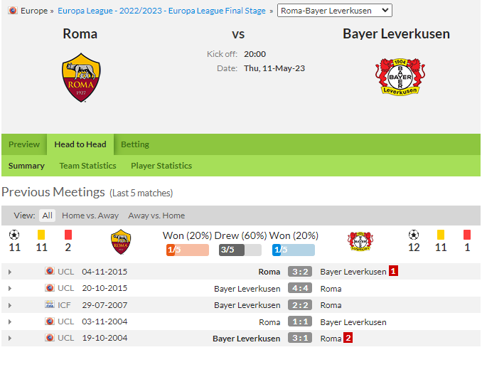This screenshot has height=372, width=482.
Task: Click Roma's goals soccer ball icon
Action: (x=14, y=235)
